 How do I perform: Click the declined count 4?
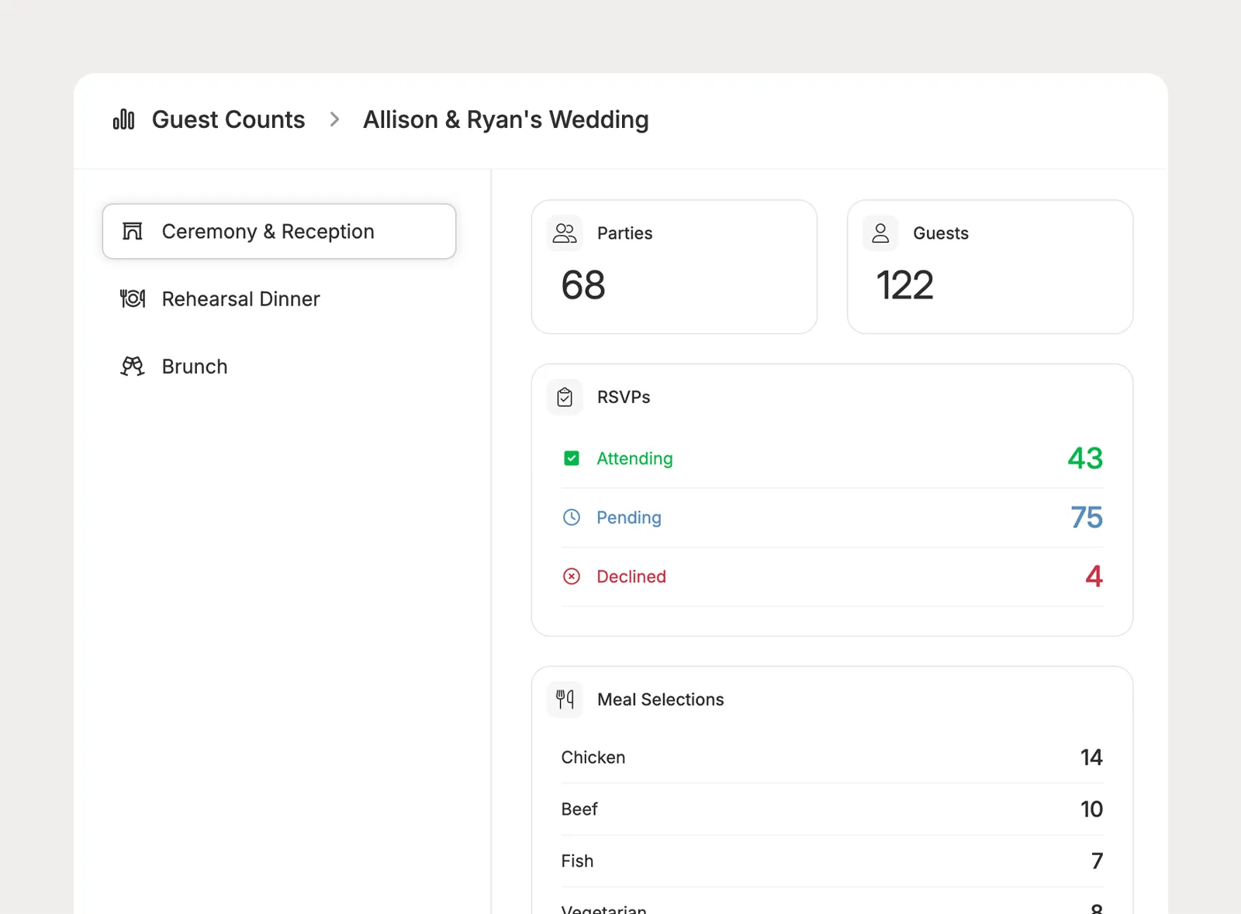1094,576
